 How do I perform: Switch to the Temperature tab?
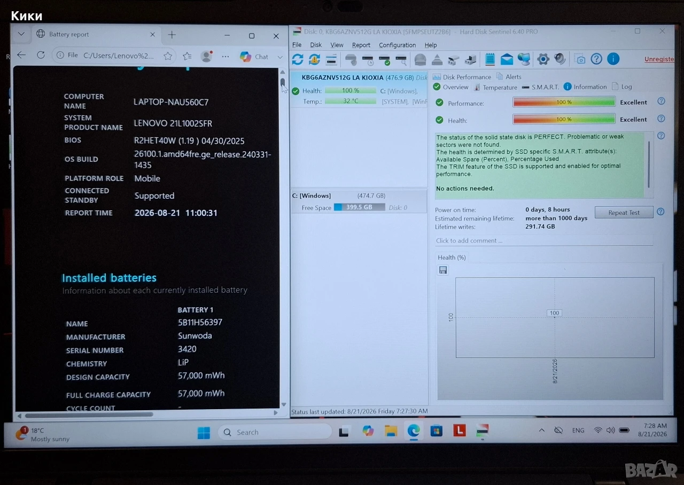pos(495,87)
